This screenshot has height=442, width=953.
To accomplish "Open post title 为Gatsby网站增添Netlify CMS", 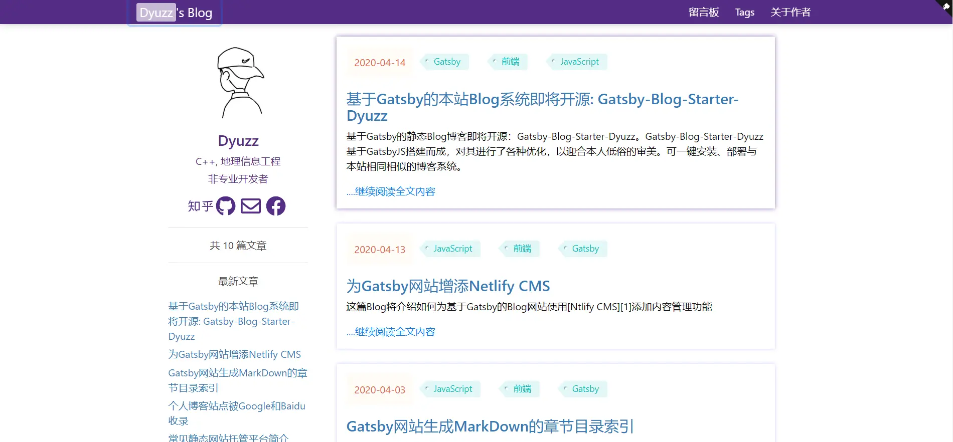I will (x=448, y=286).
